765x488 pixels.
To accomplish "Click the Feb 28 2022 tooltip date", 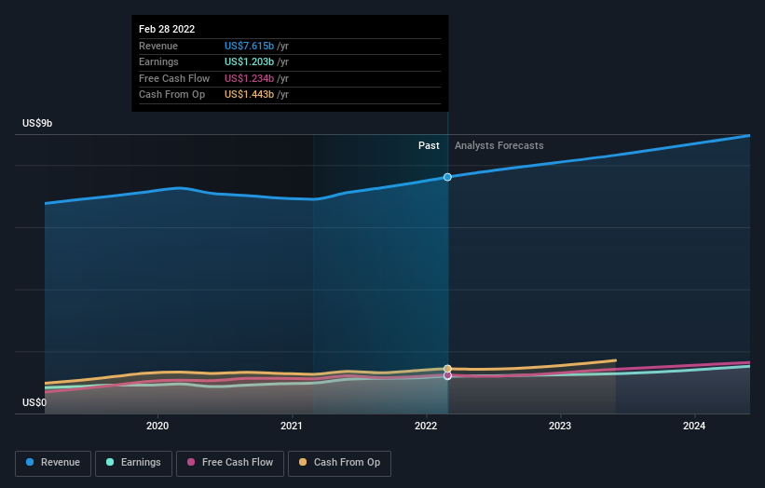I will pyautogui.click(x=167, y=29).
